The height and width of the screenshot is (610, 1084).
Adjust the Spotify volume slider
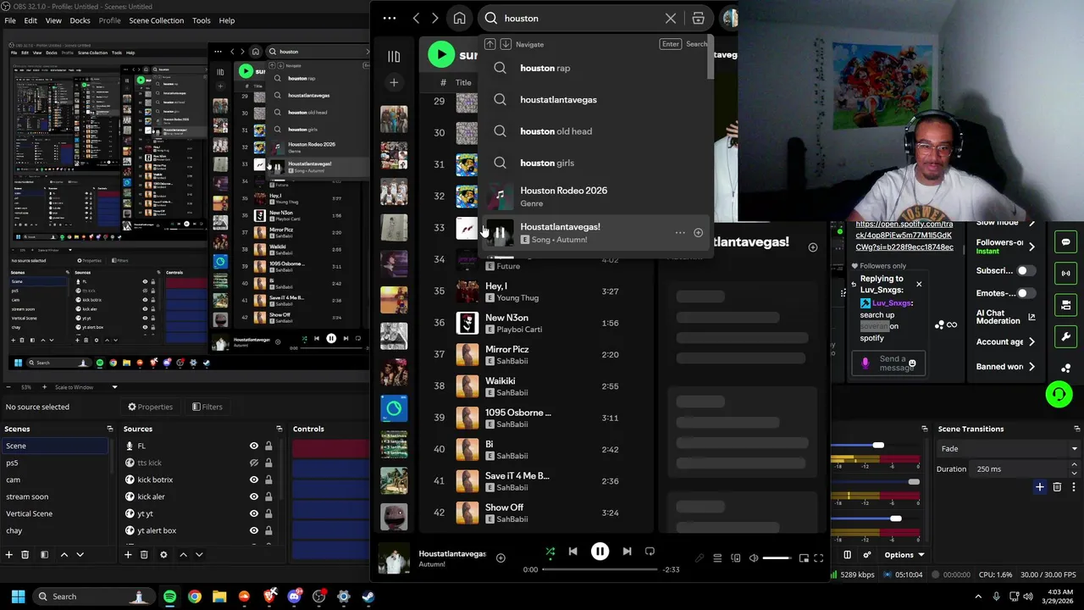777,558
